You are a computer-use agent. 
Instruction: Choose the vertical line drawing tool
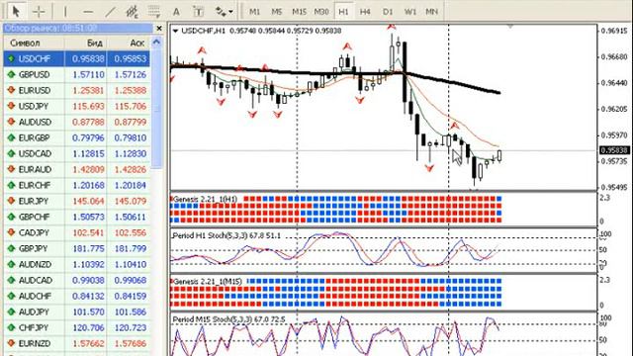click(x=65, y=12)
